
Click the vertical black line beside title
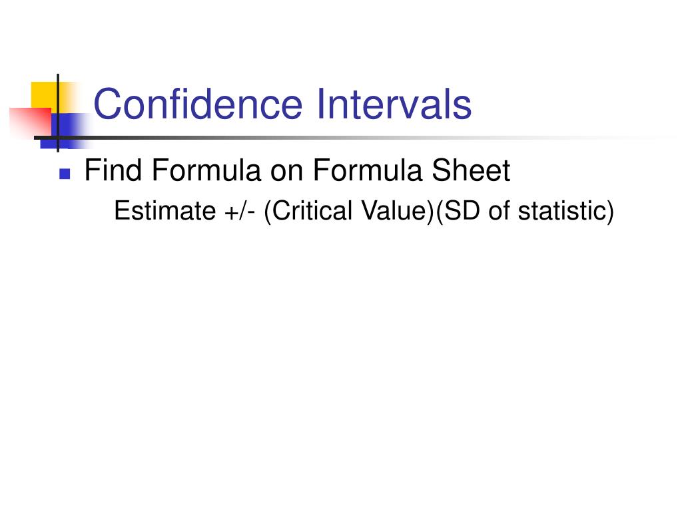pos(58,113)
